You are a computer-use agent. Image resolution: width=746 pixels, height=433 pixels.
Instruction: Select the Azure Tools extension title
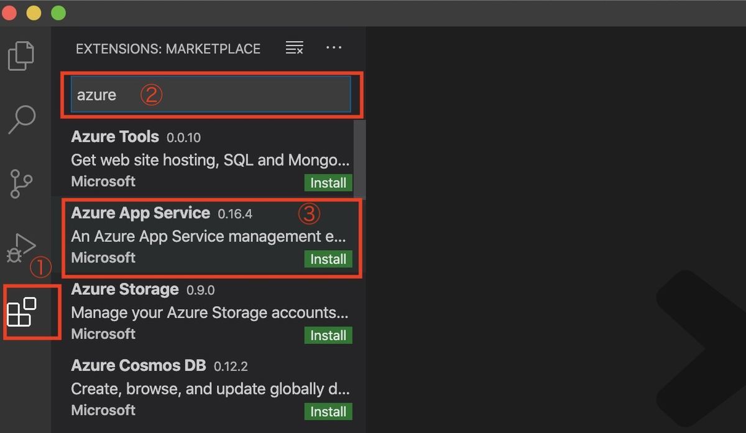pos(115,136)
